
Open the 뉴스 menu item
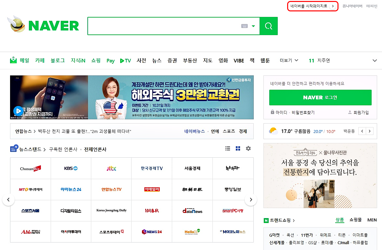157,60
